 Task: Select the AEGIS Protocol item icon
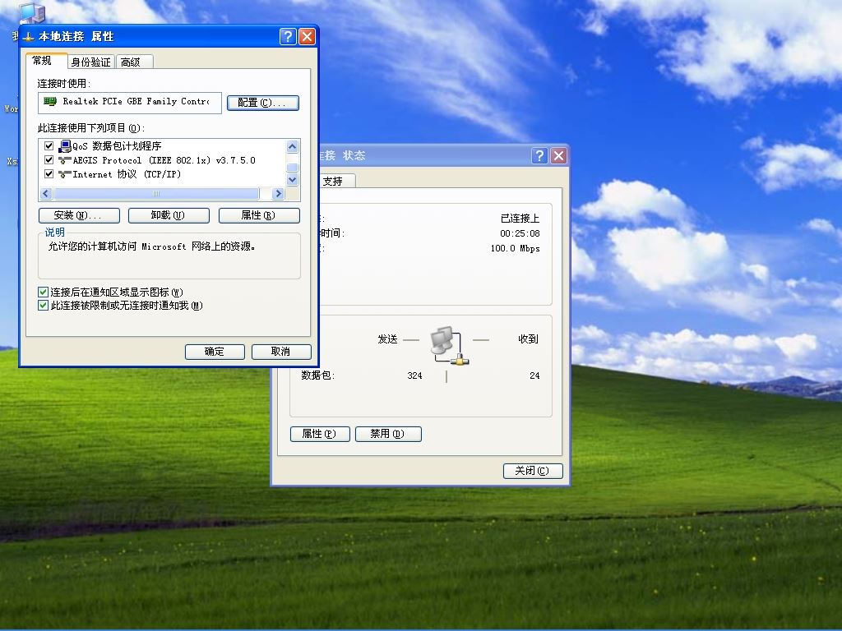tap(65, 160)
